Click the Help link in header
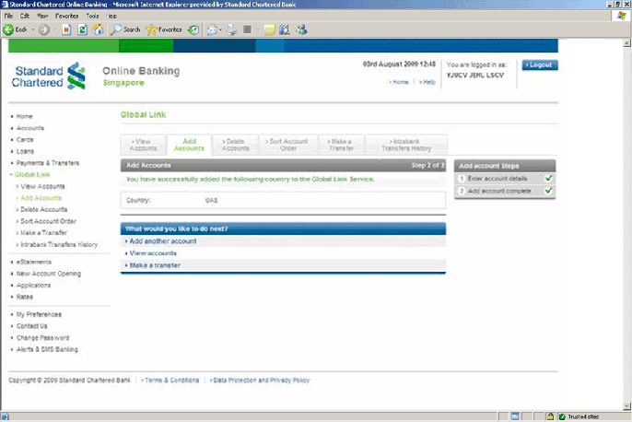The image size is (632, 422). pos(427,82)
